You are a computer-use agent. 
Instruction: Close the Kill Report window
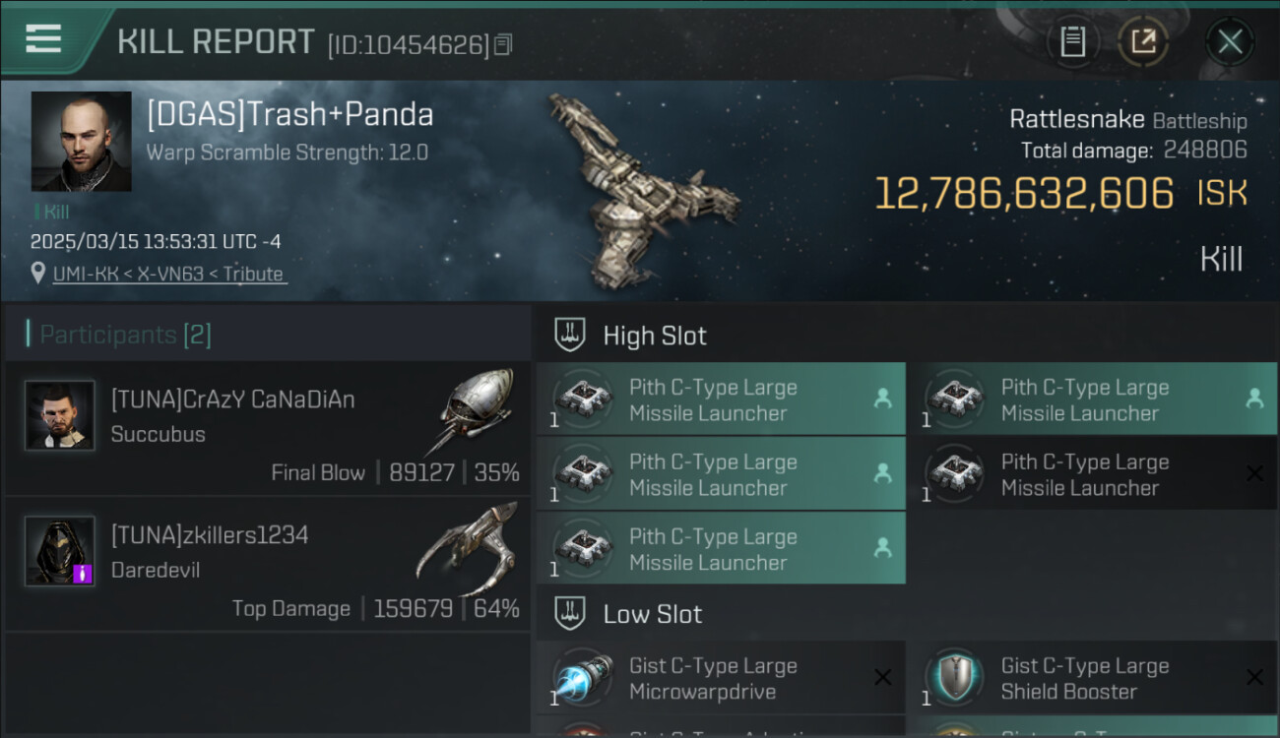point(1230,41)
